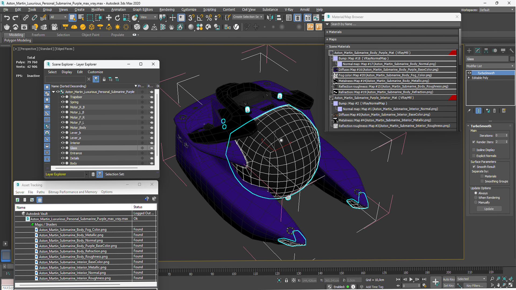516x290 pixels.
Task: Enable Explicit Normals checkbox
Action: point(474,156)
